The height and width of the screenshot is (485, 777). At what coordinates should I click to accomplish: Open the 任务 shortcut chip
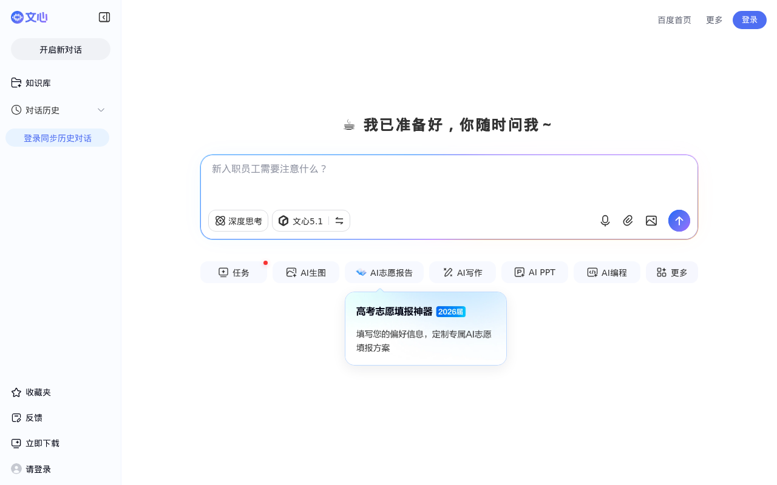pyautogui.click(x=234, y=272)
